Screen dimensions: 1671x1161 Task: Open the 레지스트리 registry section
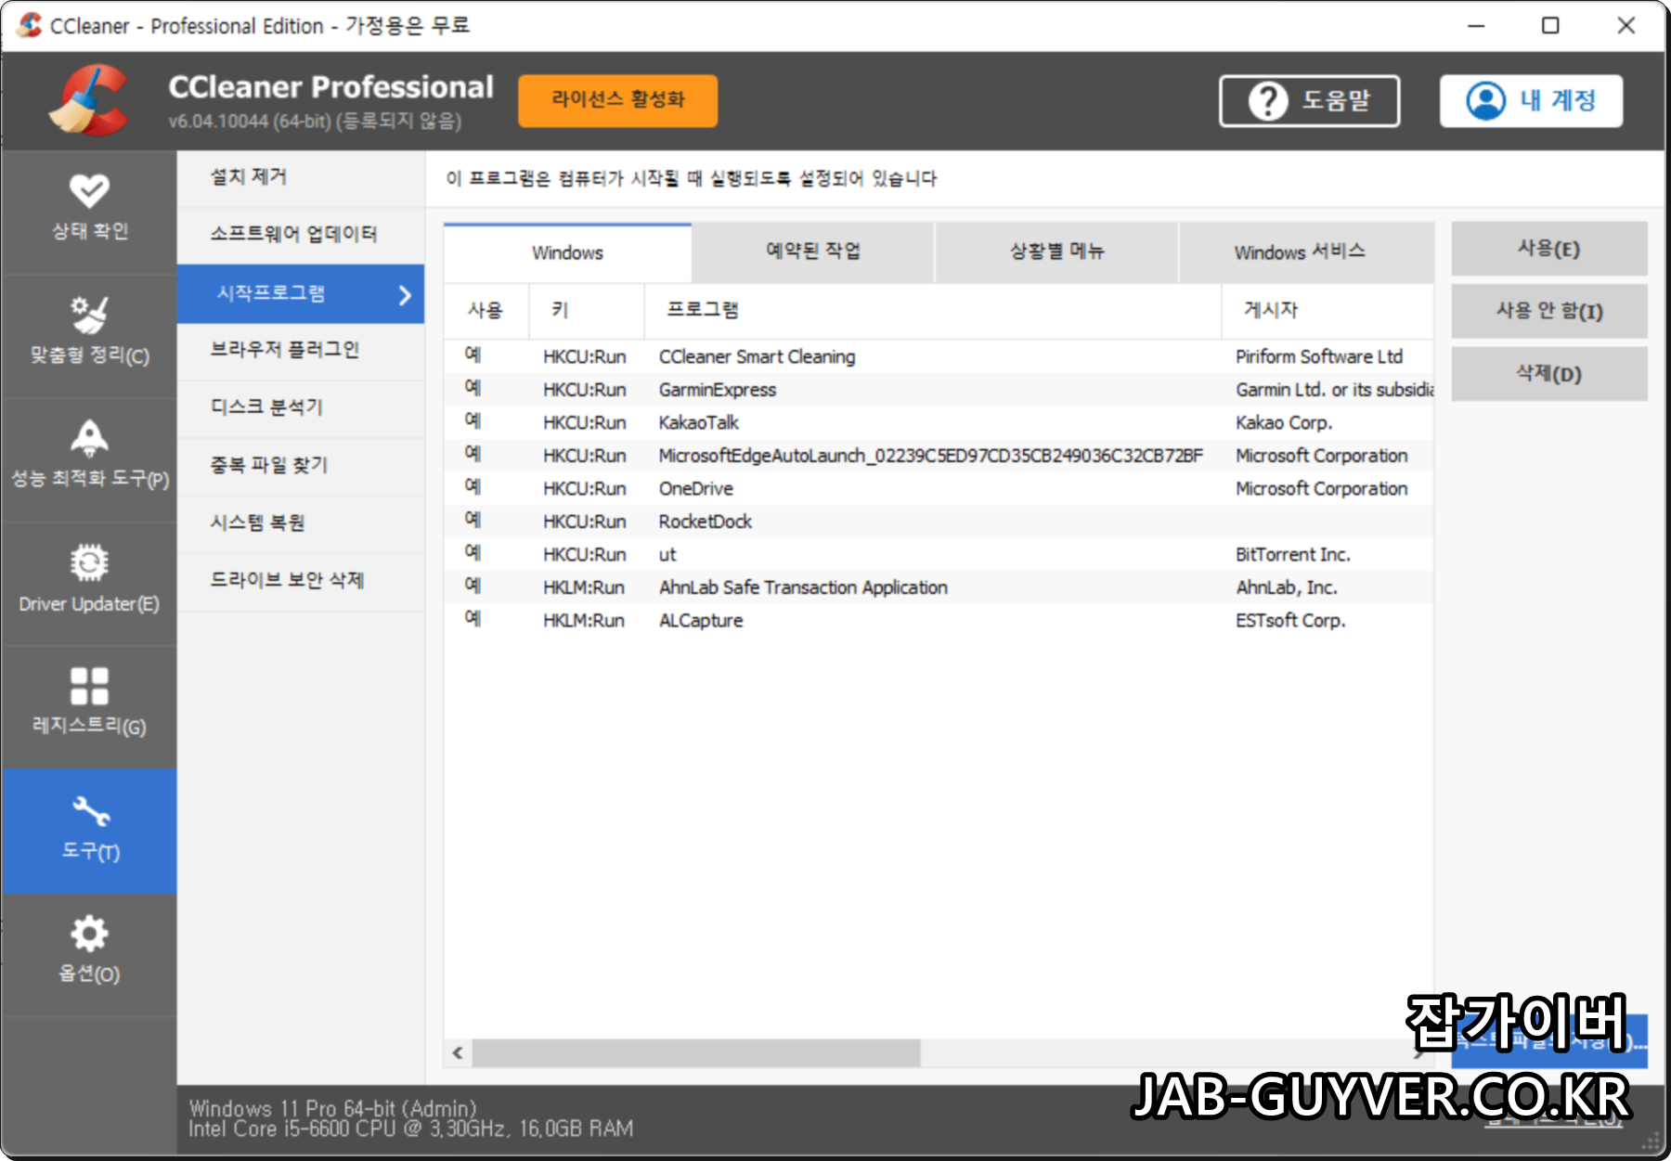(89, 705)
